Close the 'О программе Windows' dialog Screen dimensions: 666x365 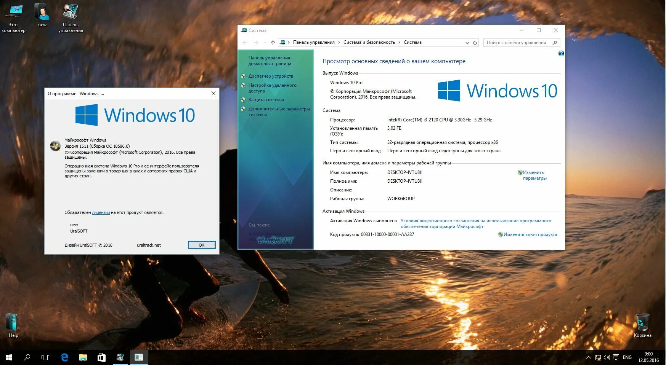[x=213, y=93]
